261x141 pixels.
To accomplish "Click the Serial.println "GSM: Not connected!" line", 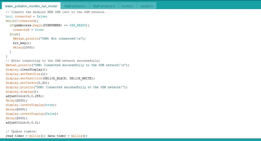I will click(49, 39).
